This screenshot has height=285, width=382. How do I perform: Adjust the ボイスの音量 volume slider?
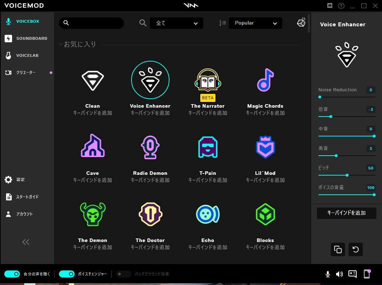click(x=347, y=195)
